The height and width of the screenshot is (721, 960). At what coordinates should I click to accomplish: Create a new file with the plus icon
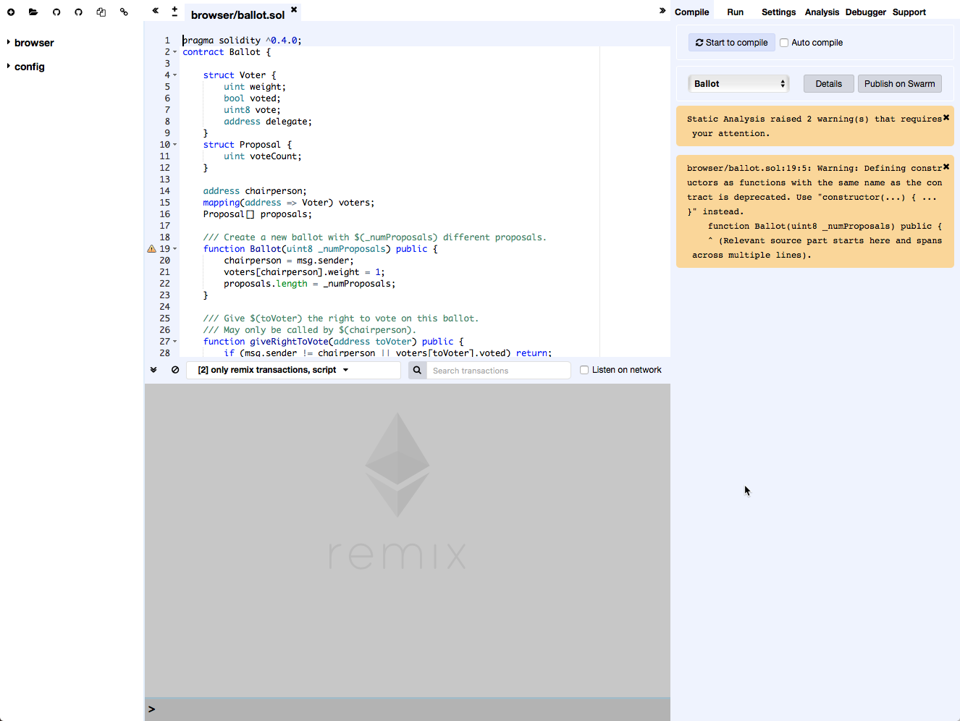(11, 12)
